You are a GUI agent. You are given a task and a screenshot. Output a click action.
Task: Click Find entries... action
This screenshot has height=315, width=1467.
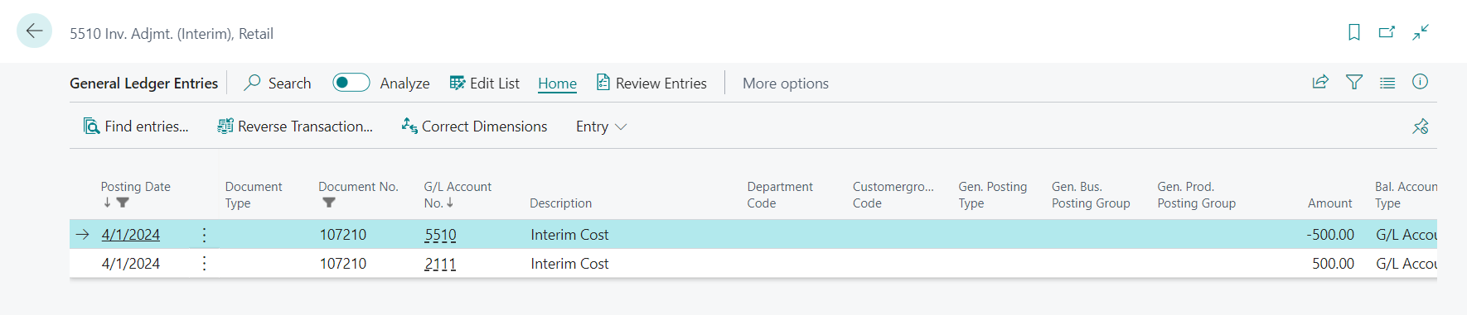(136, 126)
